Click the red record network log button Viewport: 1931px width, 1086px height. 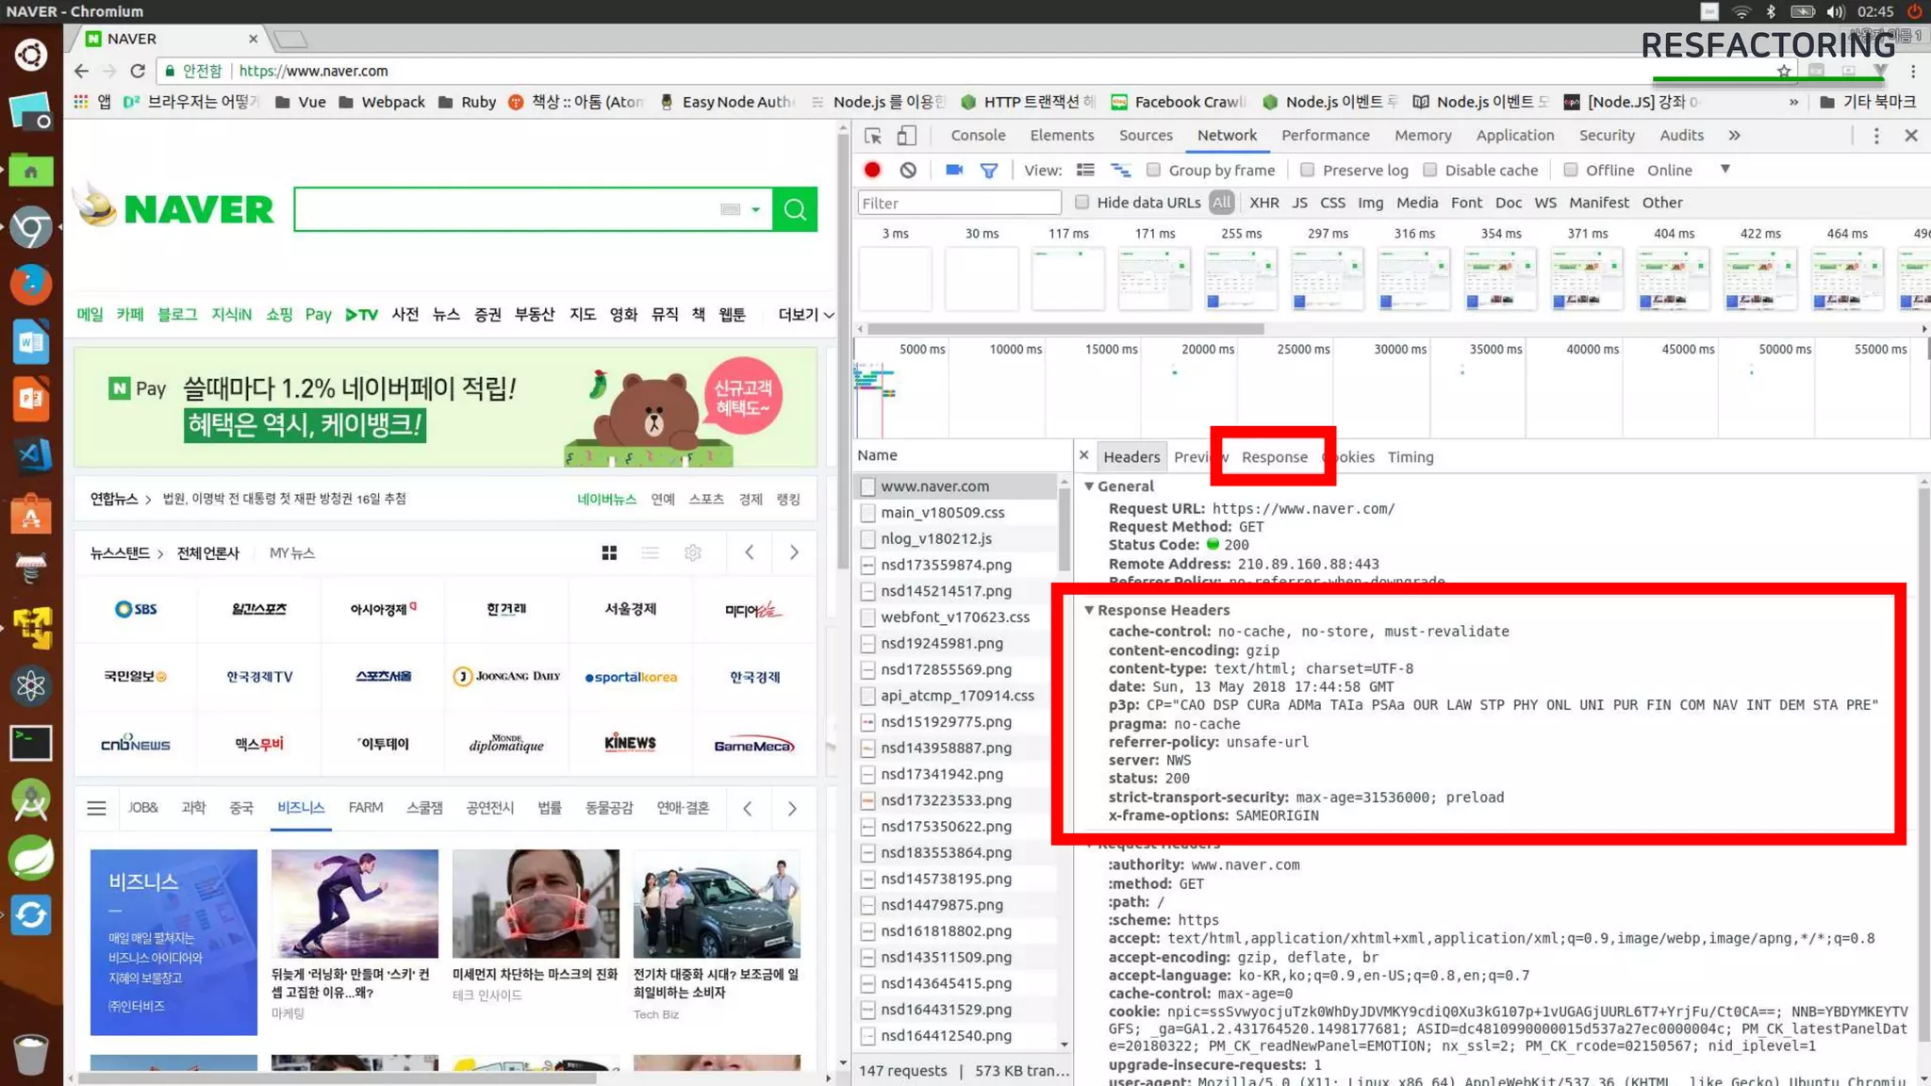pyautogui.click(x=872, y=170)
